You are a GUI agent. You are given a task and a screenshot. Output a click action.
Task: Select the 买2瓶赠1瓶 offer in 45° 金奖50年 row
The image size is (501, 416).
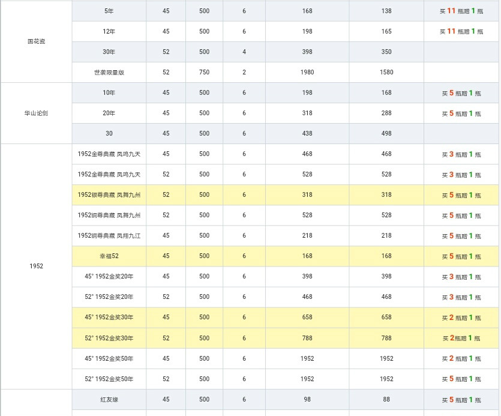461,359
